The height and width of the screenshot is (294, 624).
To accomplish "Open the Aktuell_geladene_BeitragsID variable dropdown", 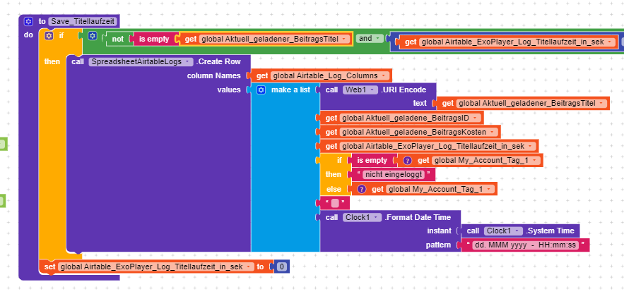I will pos(475,118).
